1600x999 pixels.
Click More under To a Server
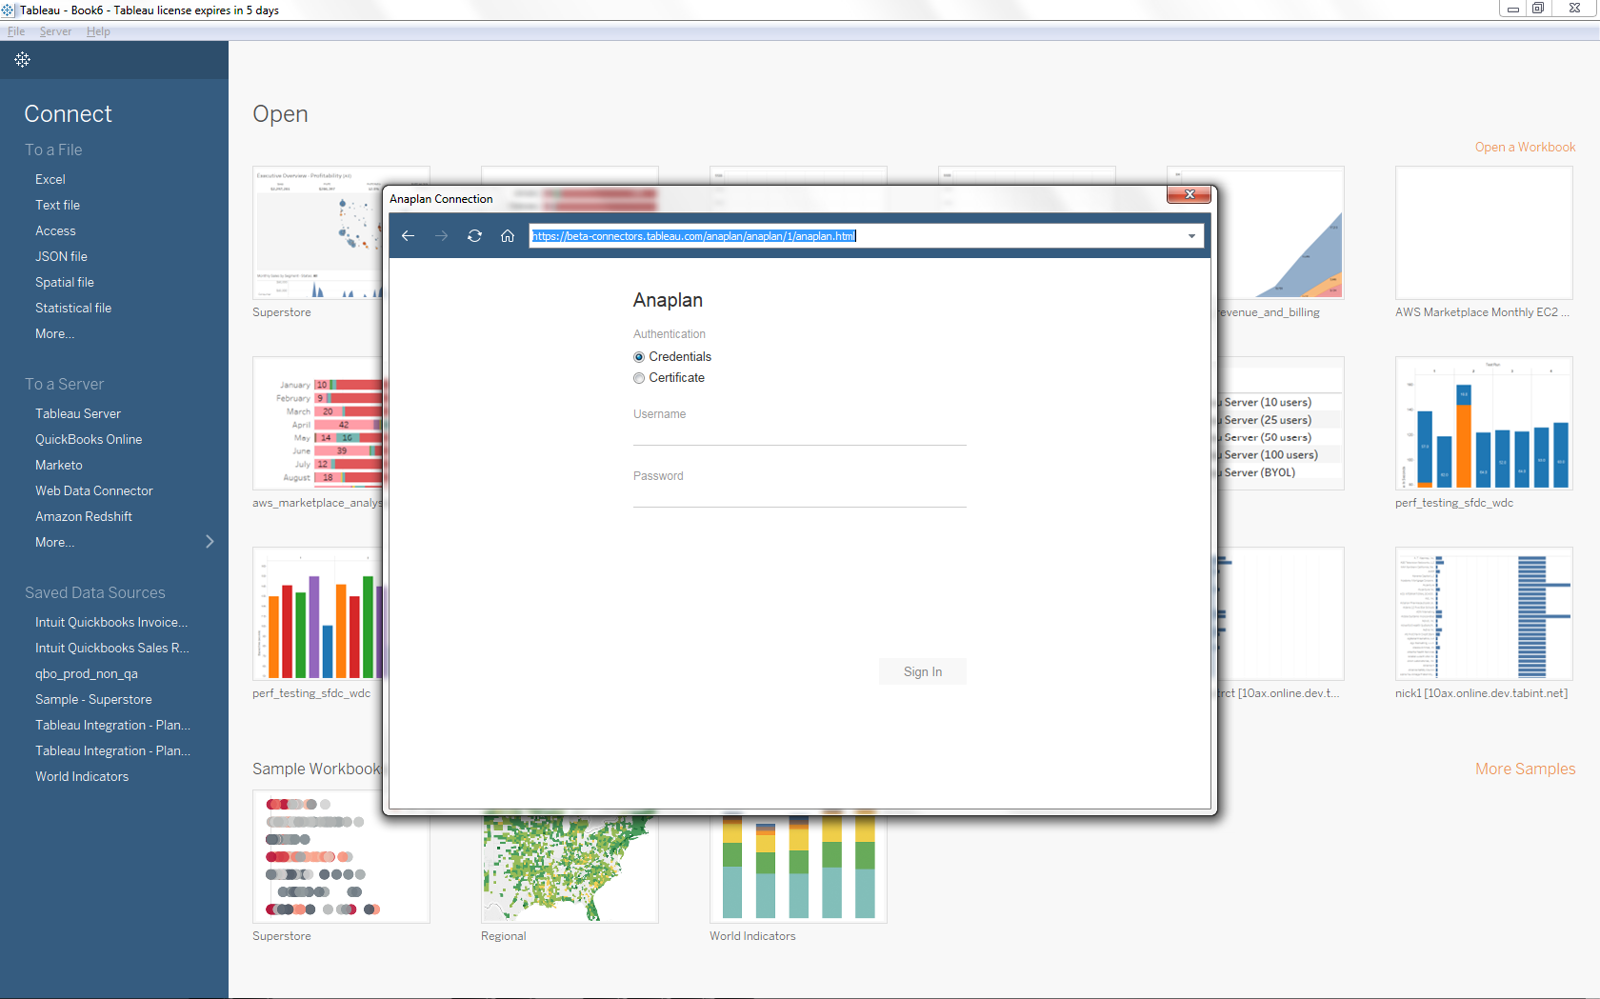(x=54, y=542)
